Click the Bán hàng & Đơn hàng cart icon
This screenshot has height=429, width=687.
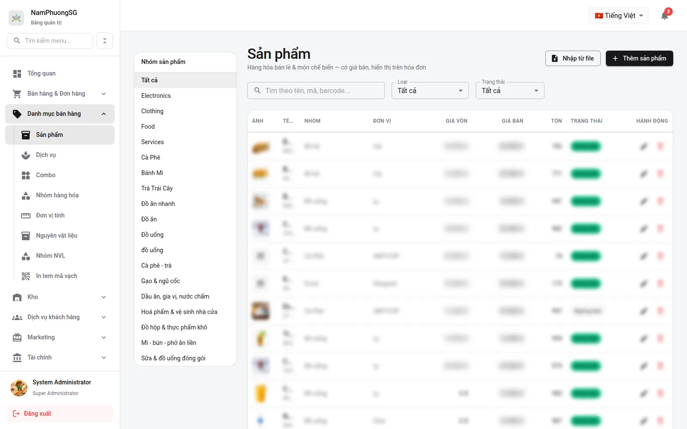[x=17, y=94]
